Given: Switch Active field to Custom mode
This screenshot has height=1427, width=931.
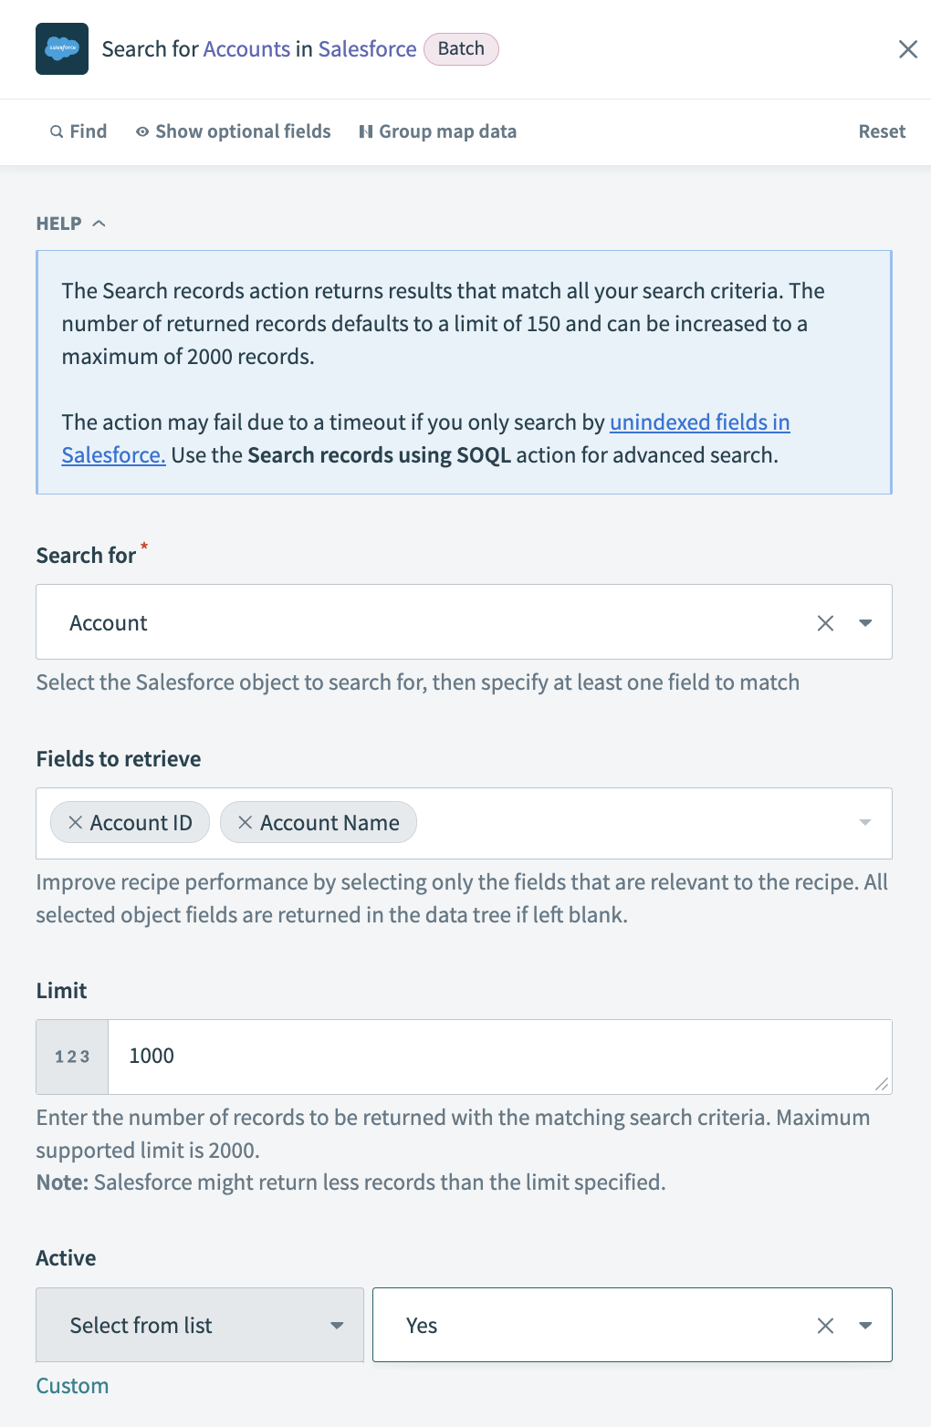Looking at the screenshot, I should (x=71, y=1385).
